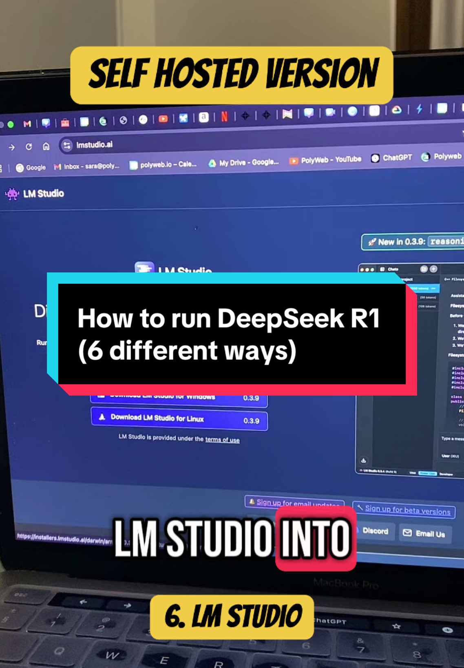Click Sign up for beta versions
This screenshot has width=464, height=668.
click(404, 510)
